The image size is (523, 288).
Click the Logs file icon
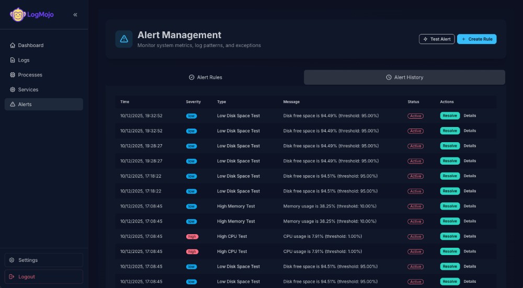13,60
